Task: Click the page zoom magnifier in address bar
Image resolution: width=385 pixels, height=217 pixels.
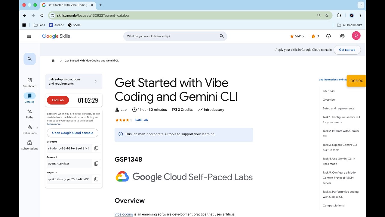Action: point(319,15)
